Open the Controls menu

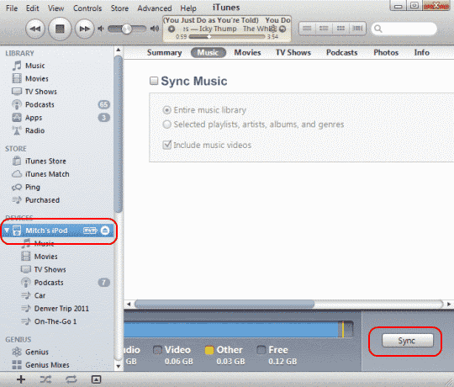(87, 8)
